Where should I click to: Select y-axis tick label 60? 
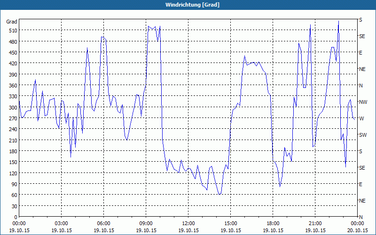15,195
